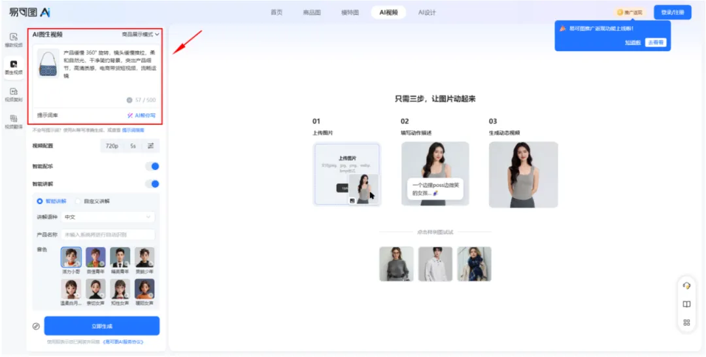This screenshot has width=706, height=357.
Task: Choose the 知性女声 voice avatar
Action: tap(120, 290)
